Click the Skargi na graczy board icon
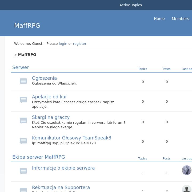Viewport: 192px width, 192px height. pos(23,121)
